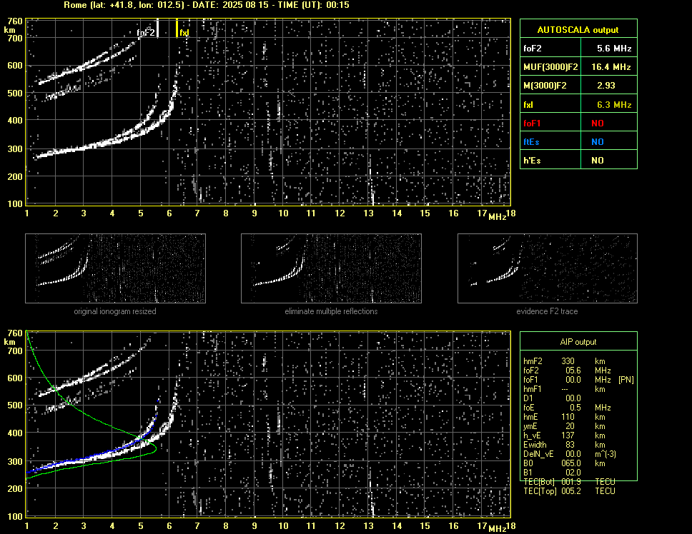This screenshot has width=692, height=534.
Task: Click the hmF2 330 km entry
Action: [563, 361]
